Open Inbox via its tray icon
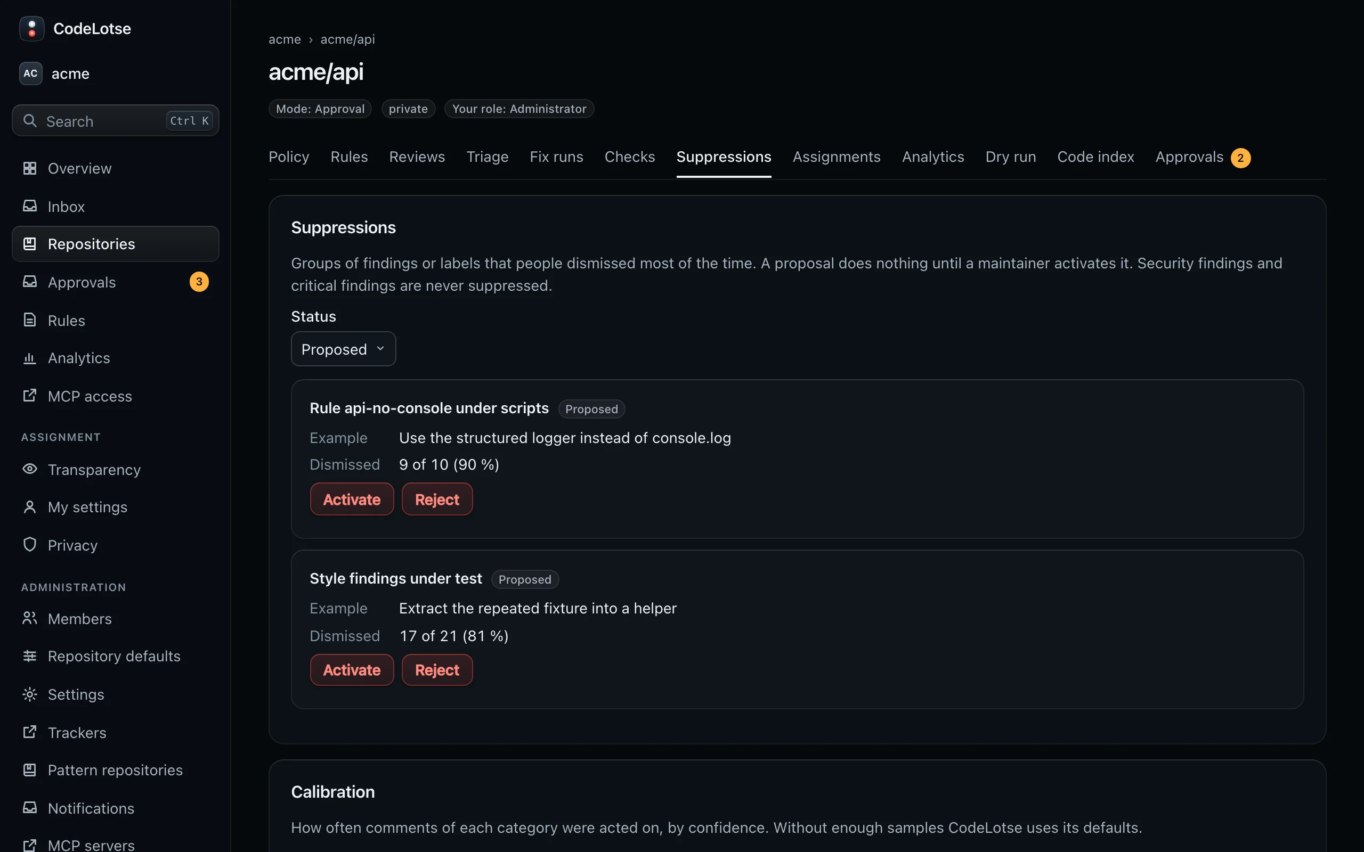This screenshot has height=852, width=1364. click(30, 206)
